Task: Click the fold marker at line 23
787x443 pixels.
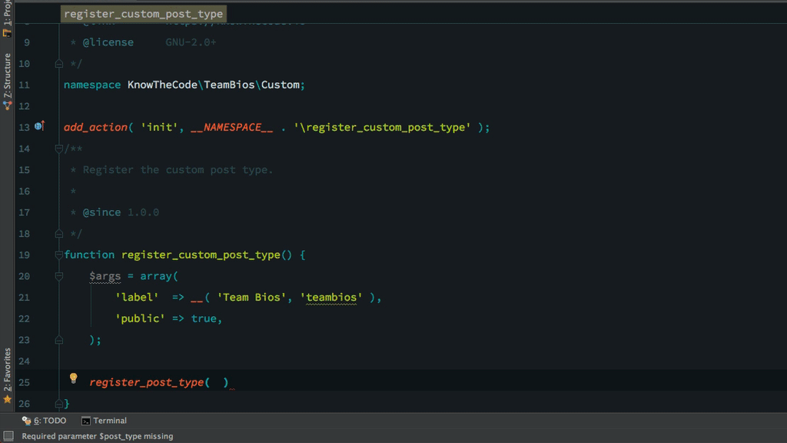Action: coord(58,339)
